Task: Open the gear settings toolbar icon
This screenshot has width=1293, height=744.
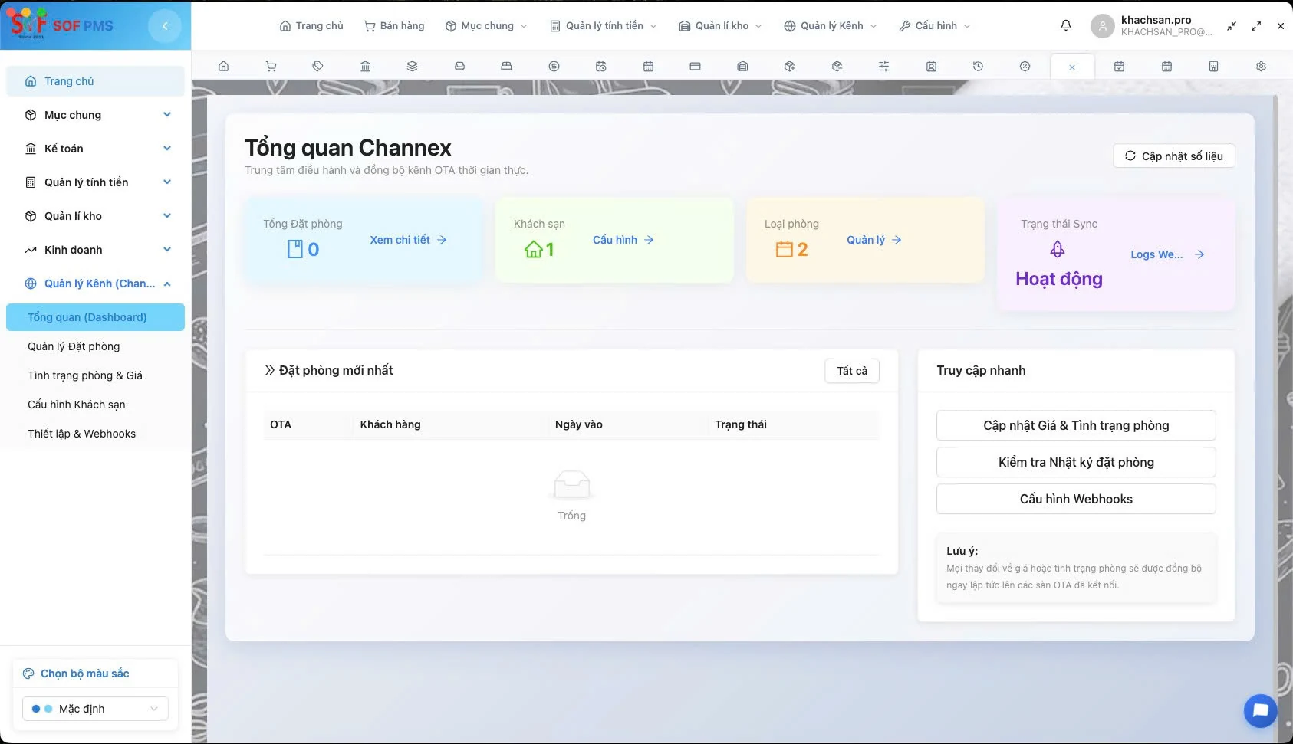Action: tap(1261, 67)
